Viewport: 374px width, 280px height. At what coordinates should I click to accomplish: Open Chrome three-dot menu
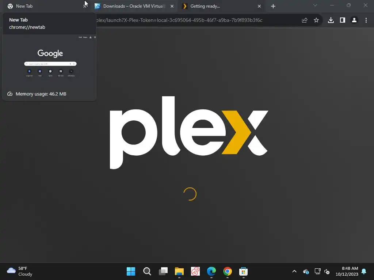[366, 20]
